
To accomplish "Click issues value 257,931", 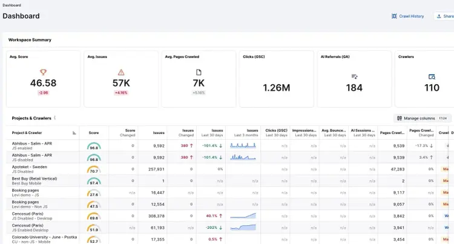I will (156, 170).
